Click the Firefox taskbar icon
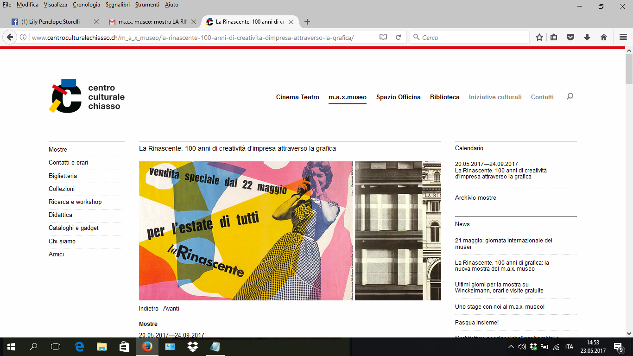The image size is (633, 356). click(x=147, y=346)
